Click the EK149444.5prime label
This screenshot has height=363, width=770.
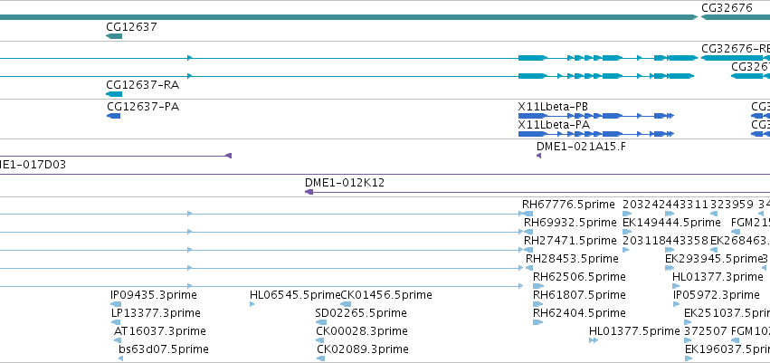pos(671,223)
